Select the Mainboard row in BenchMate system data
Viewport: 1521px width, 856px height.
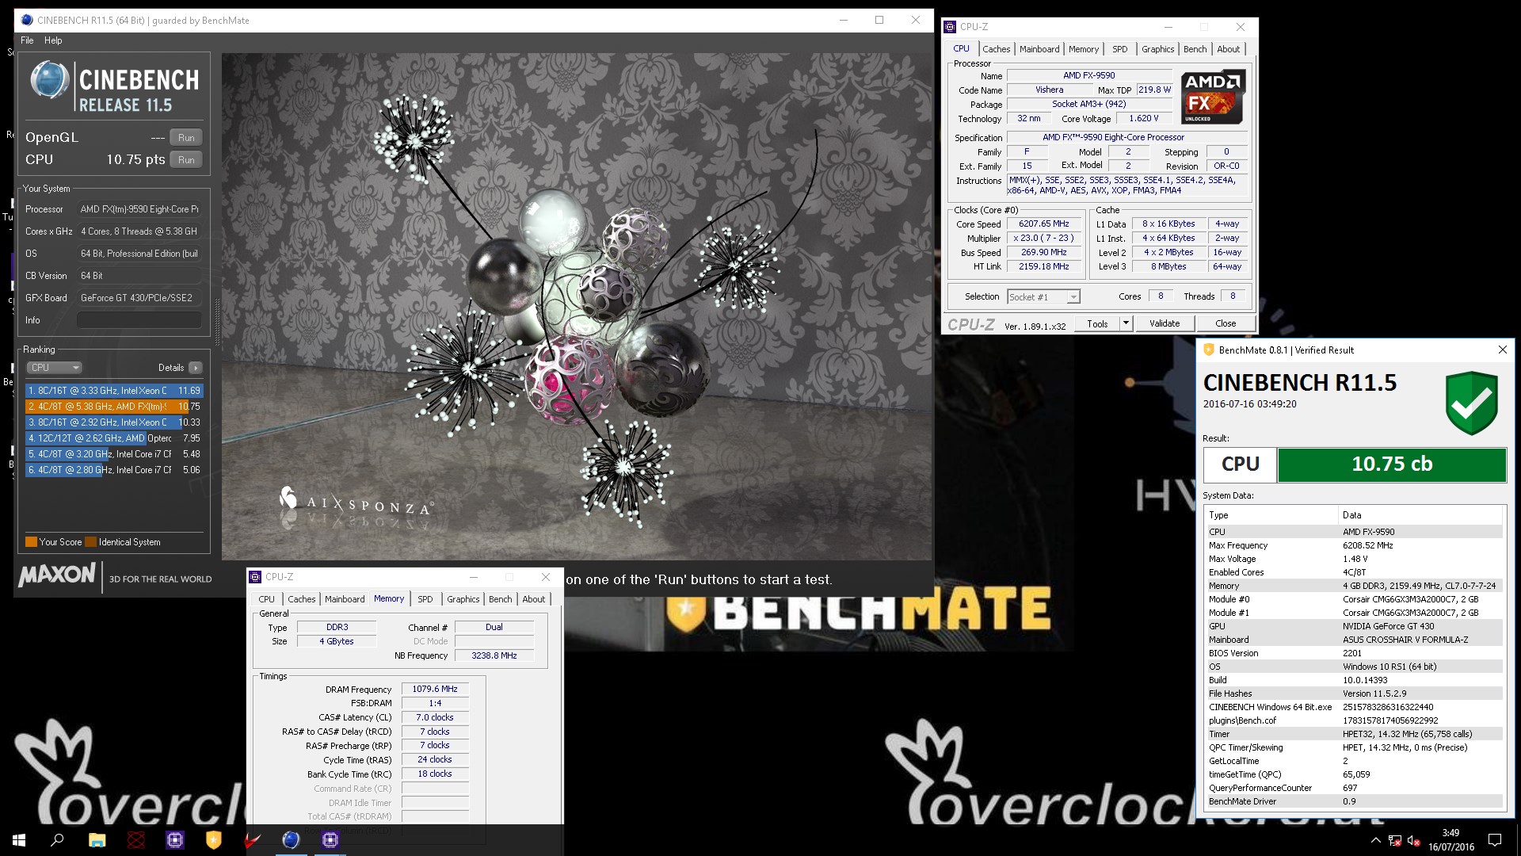(1354, 640)
